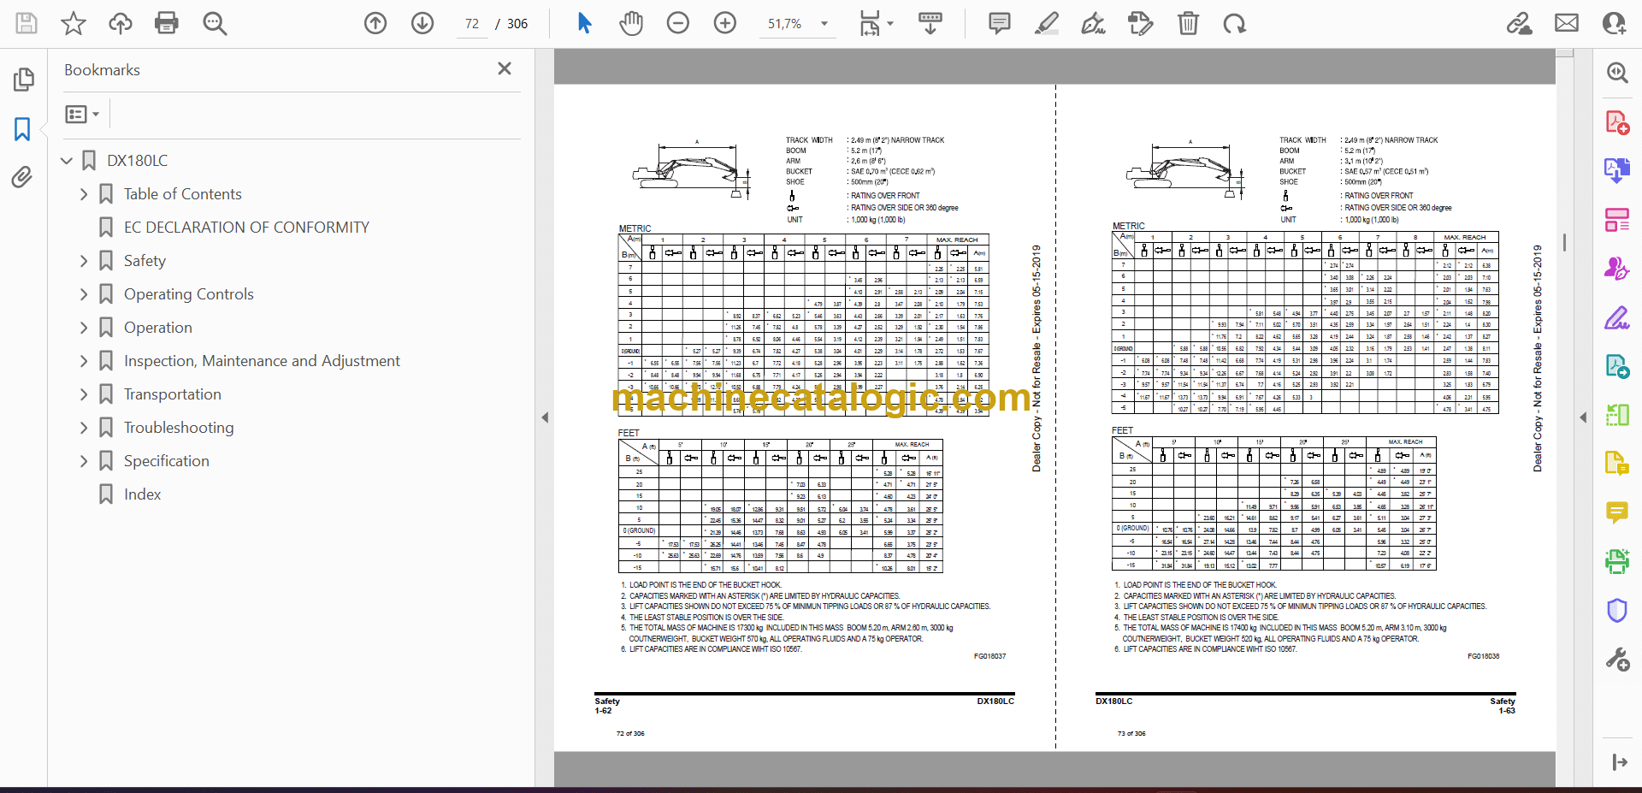Jump to EC DECLARATION OF CONFORMITY bookmark

[246, 228]
